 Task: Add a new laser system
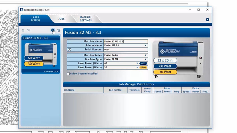tap(53, 30)
